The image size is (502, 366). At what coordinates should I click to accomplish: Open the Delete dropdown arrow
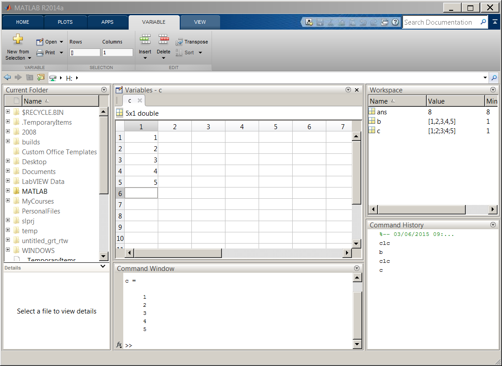[164, 58]
